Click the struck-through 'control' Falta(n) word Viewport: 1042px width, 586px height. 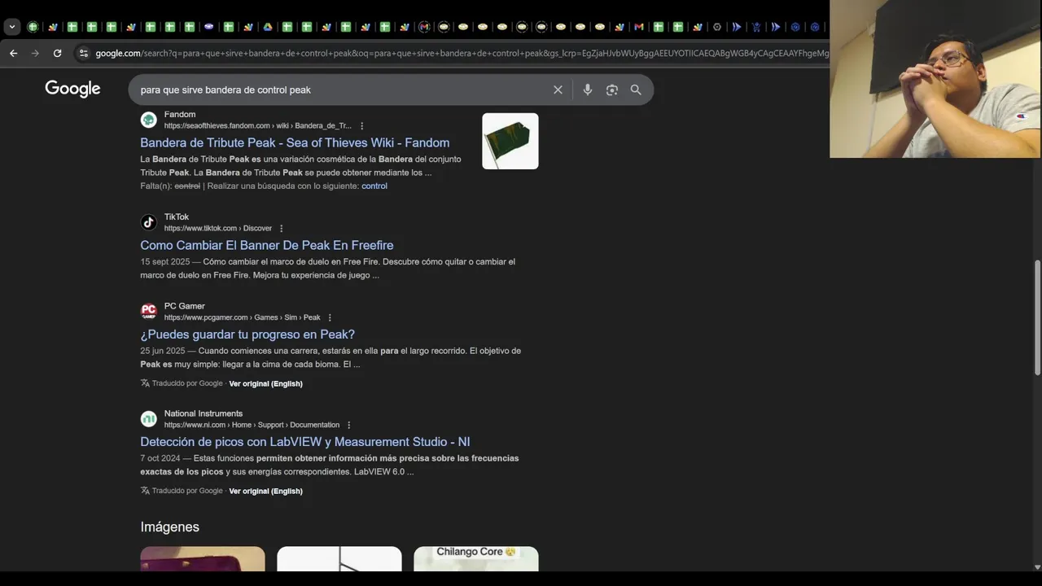tap(187, 186)
